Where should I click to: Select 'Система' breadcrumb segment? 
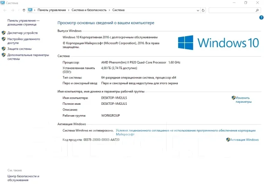tap(118, 10)
